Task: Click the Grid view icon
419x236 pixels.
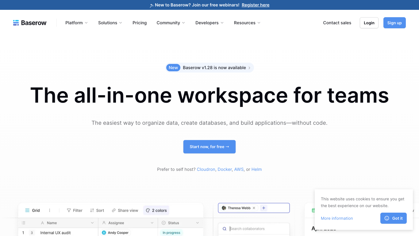Action: click(27, 210)
